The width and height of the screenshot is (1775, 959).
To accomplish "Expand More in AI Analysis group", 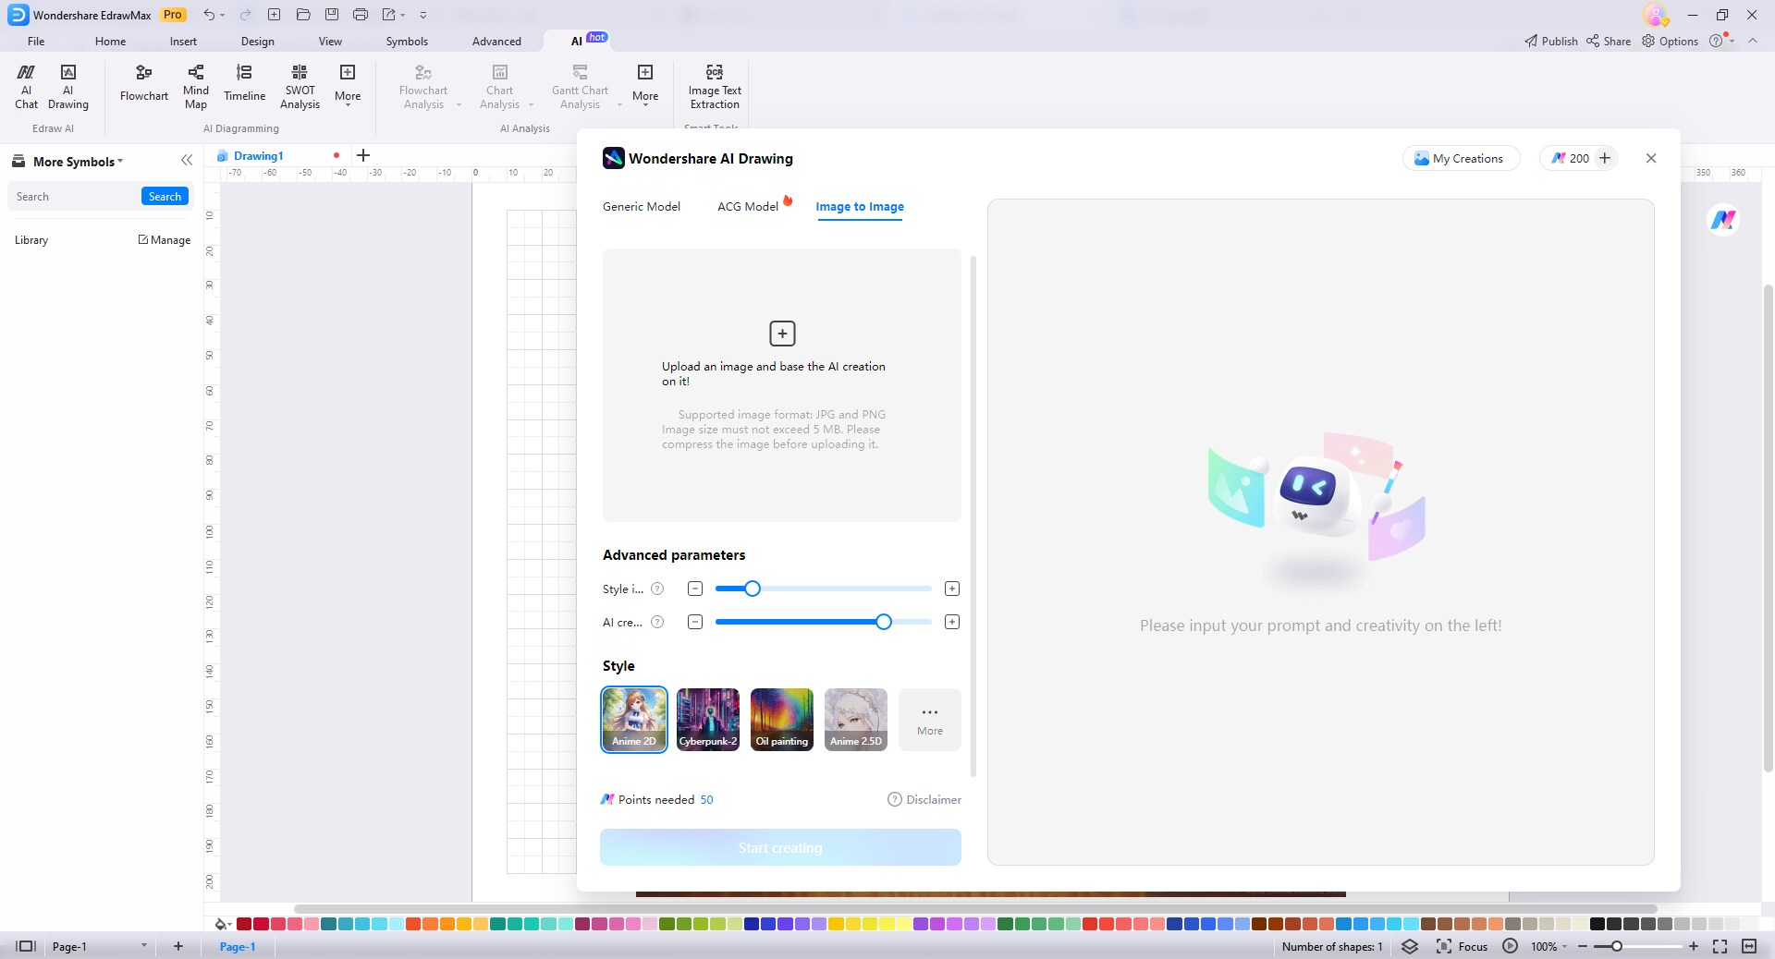I will click(x=645, y=85).
